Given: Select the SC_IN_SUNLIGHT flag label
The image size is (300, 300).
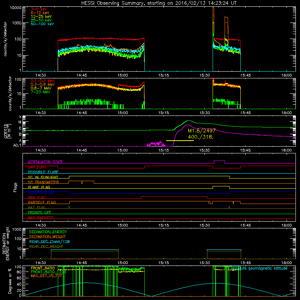Looking at the screenshot, I should click(43, 177).
